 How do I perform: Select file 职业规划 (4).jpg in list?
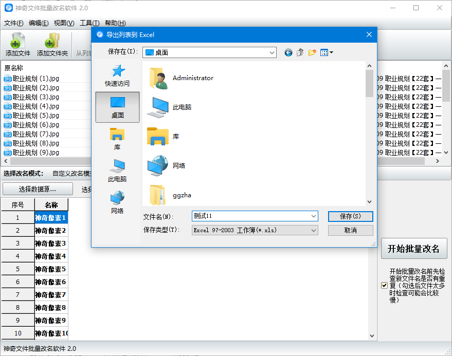coord(32,106)
